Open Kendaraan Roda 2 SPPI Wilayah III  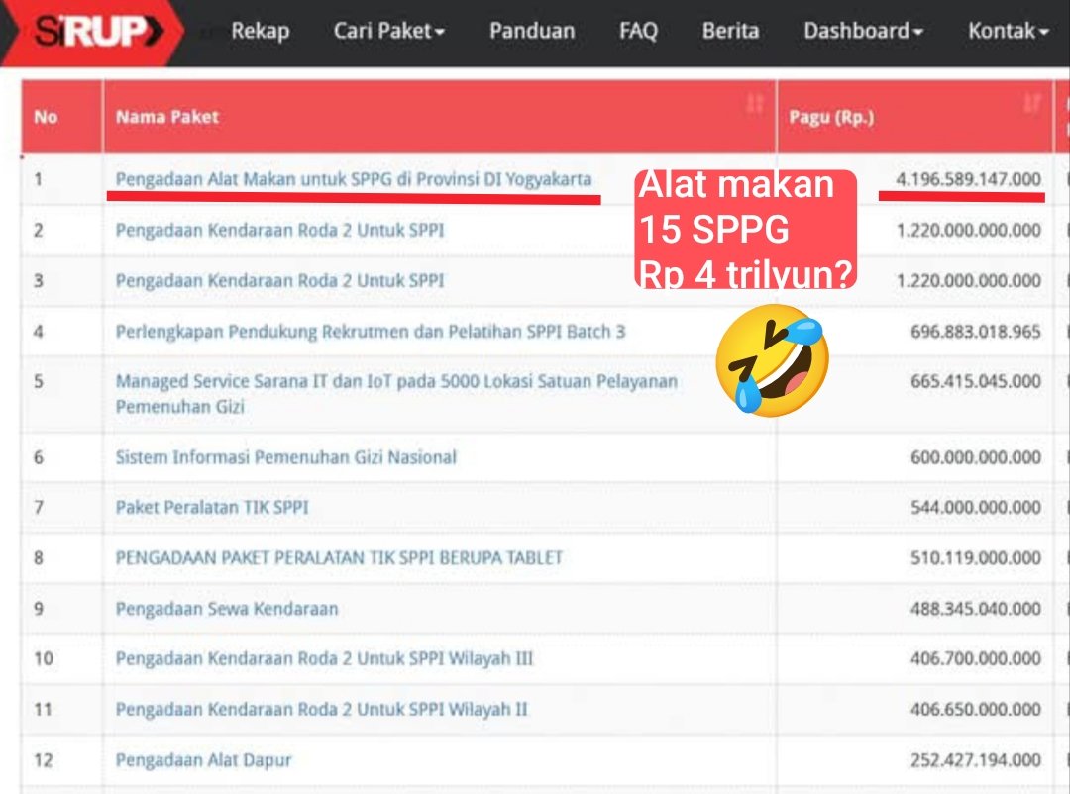point(324,659)
